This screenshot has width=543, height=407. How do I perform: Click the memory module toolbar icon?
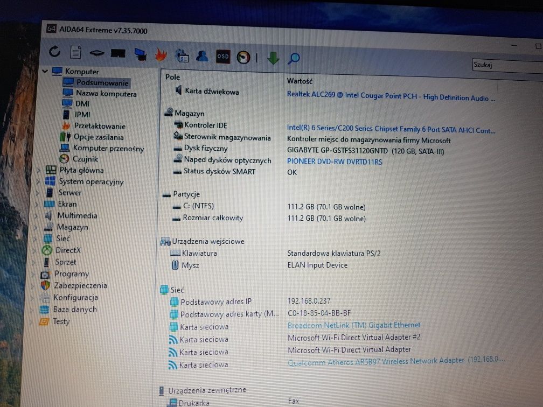[x=118, y=53]
